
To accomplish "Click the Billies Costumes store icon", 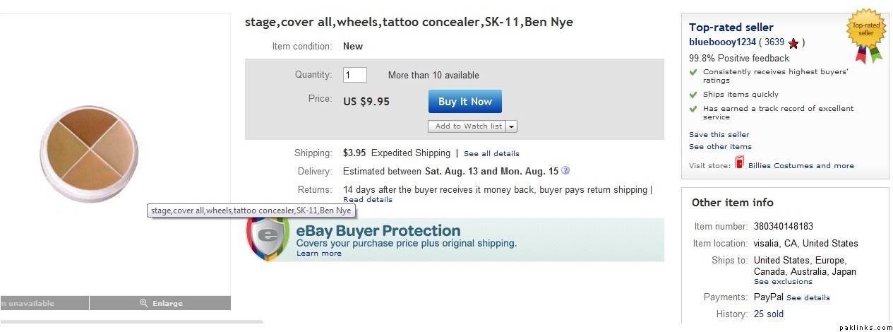I will pos(739,163).
